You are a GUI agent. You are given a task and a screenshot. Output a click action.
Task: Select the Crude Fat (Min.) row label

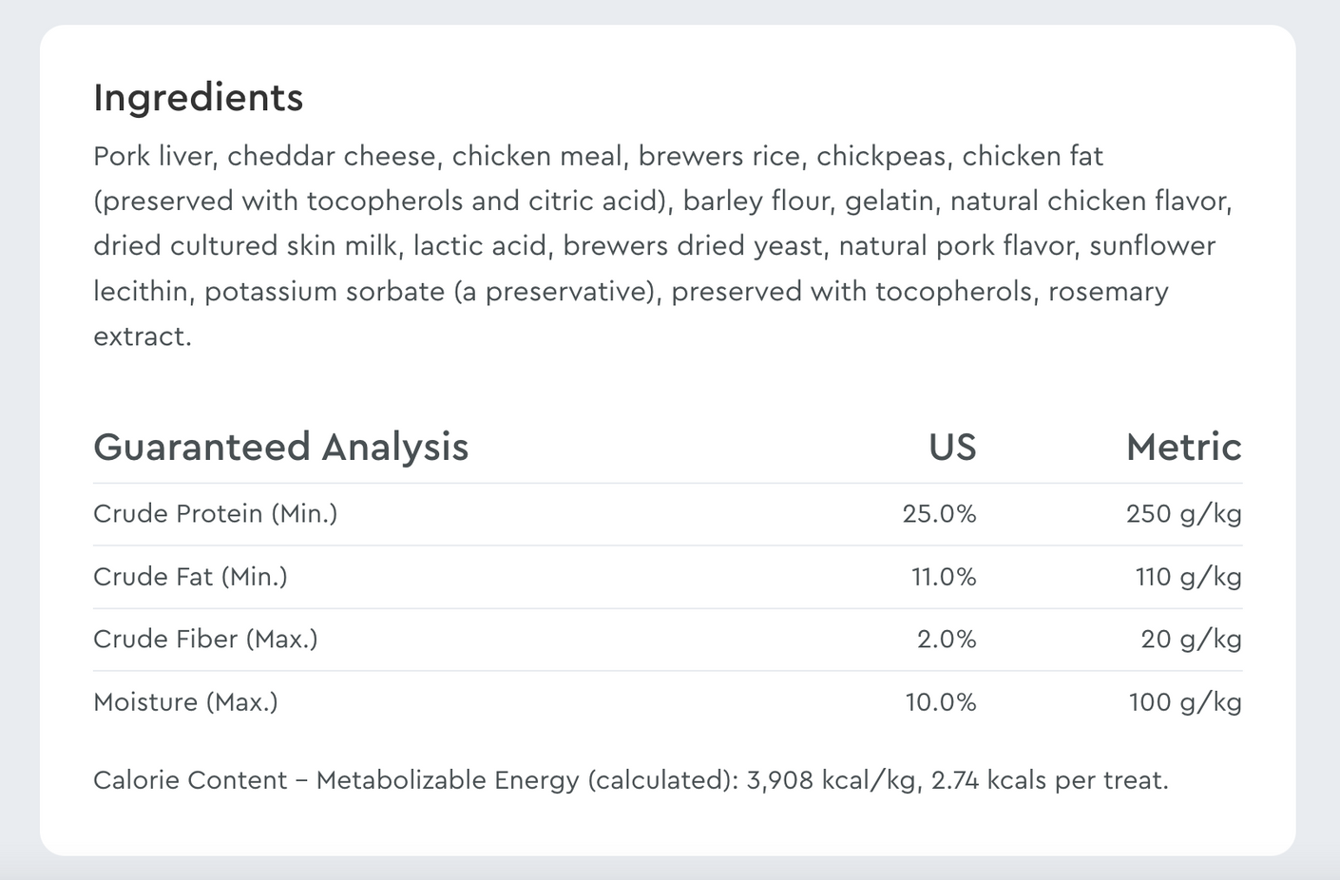click(x=190, y=577)
